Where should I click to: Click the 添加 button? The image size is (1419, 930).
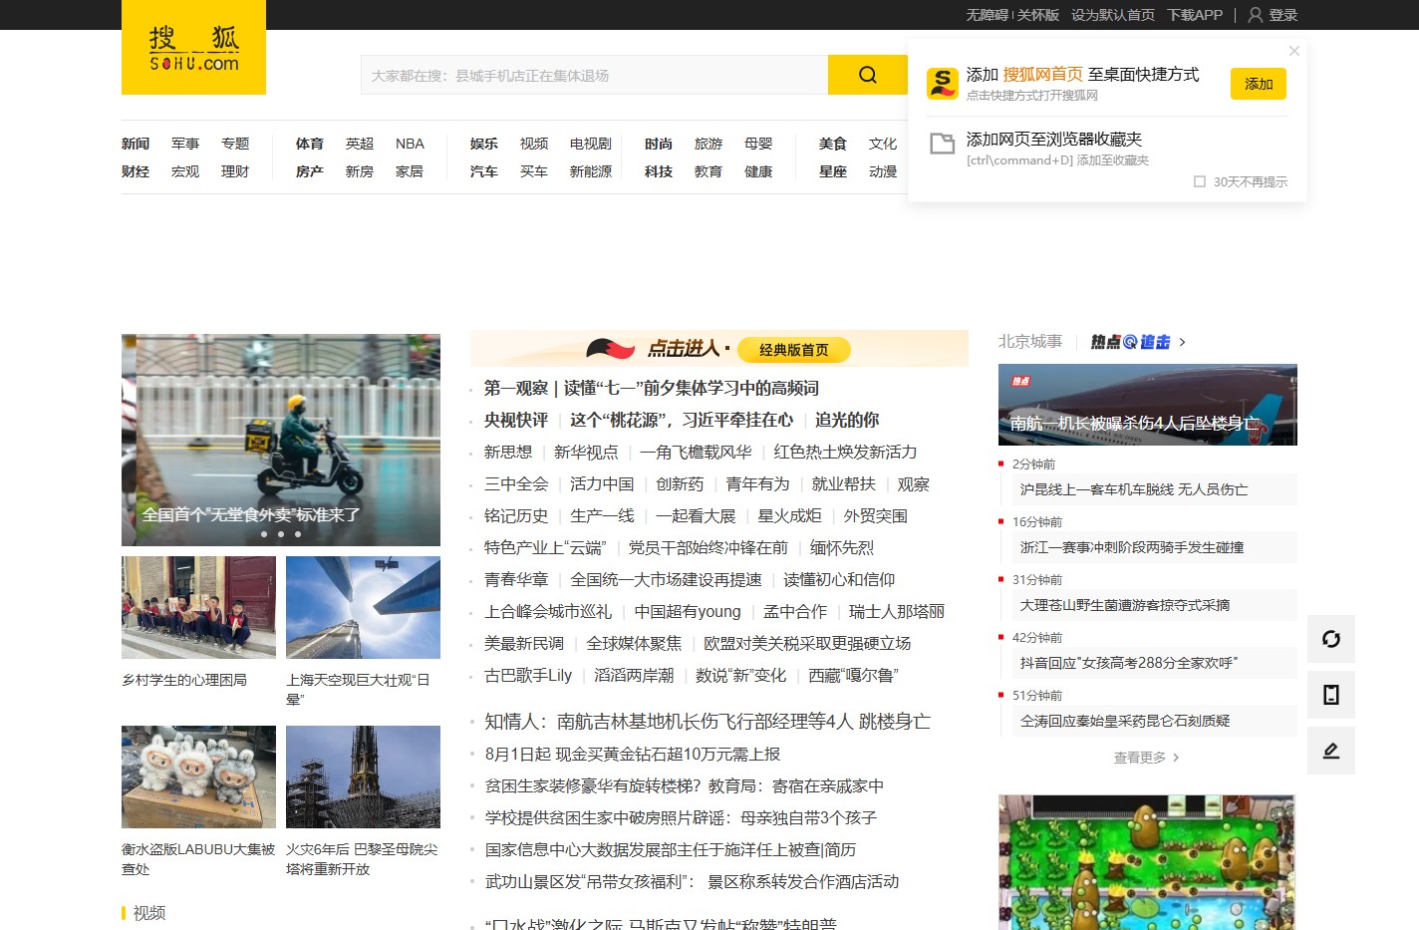tap(1259, 84)
